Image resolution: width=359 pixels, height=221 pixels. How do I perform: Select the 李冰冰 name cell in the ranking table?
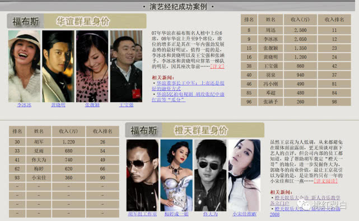pos(271,39)
